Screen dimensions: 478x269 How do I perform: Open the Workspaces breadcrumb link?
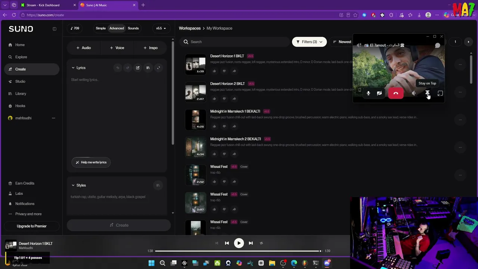click(x=190, y=28)
